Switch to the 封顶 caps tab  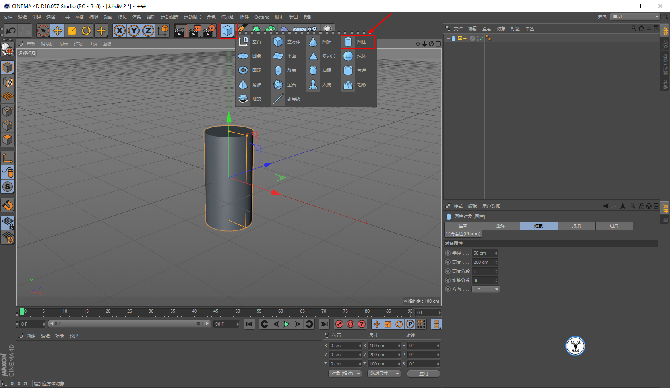(576, 226)
